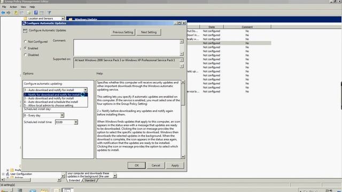Click the Up one level toolbar icon
The image size is (342, 192).
coord(16,13)
